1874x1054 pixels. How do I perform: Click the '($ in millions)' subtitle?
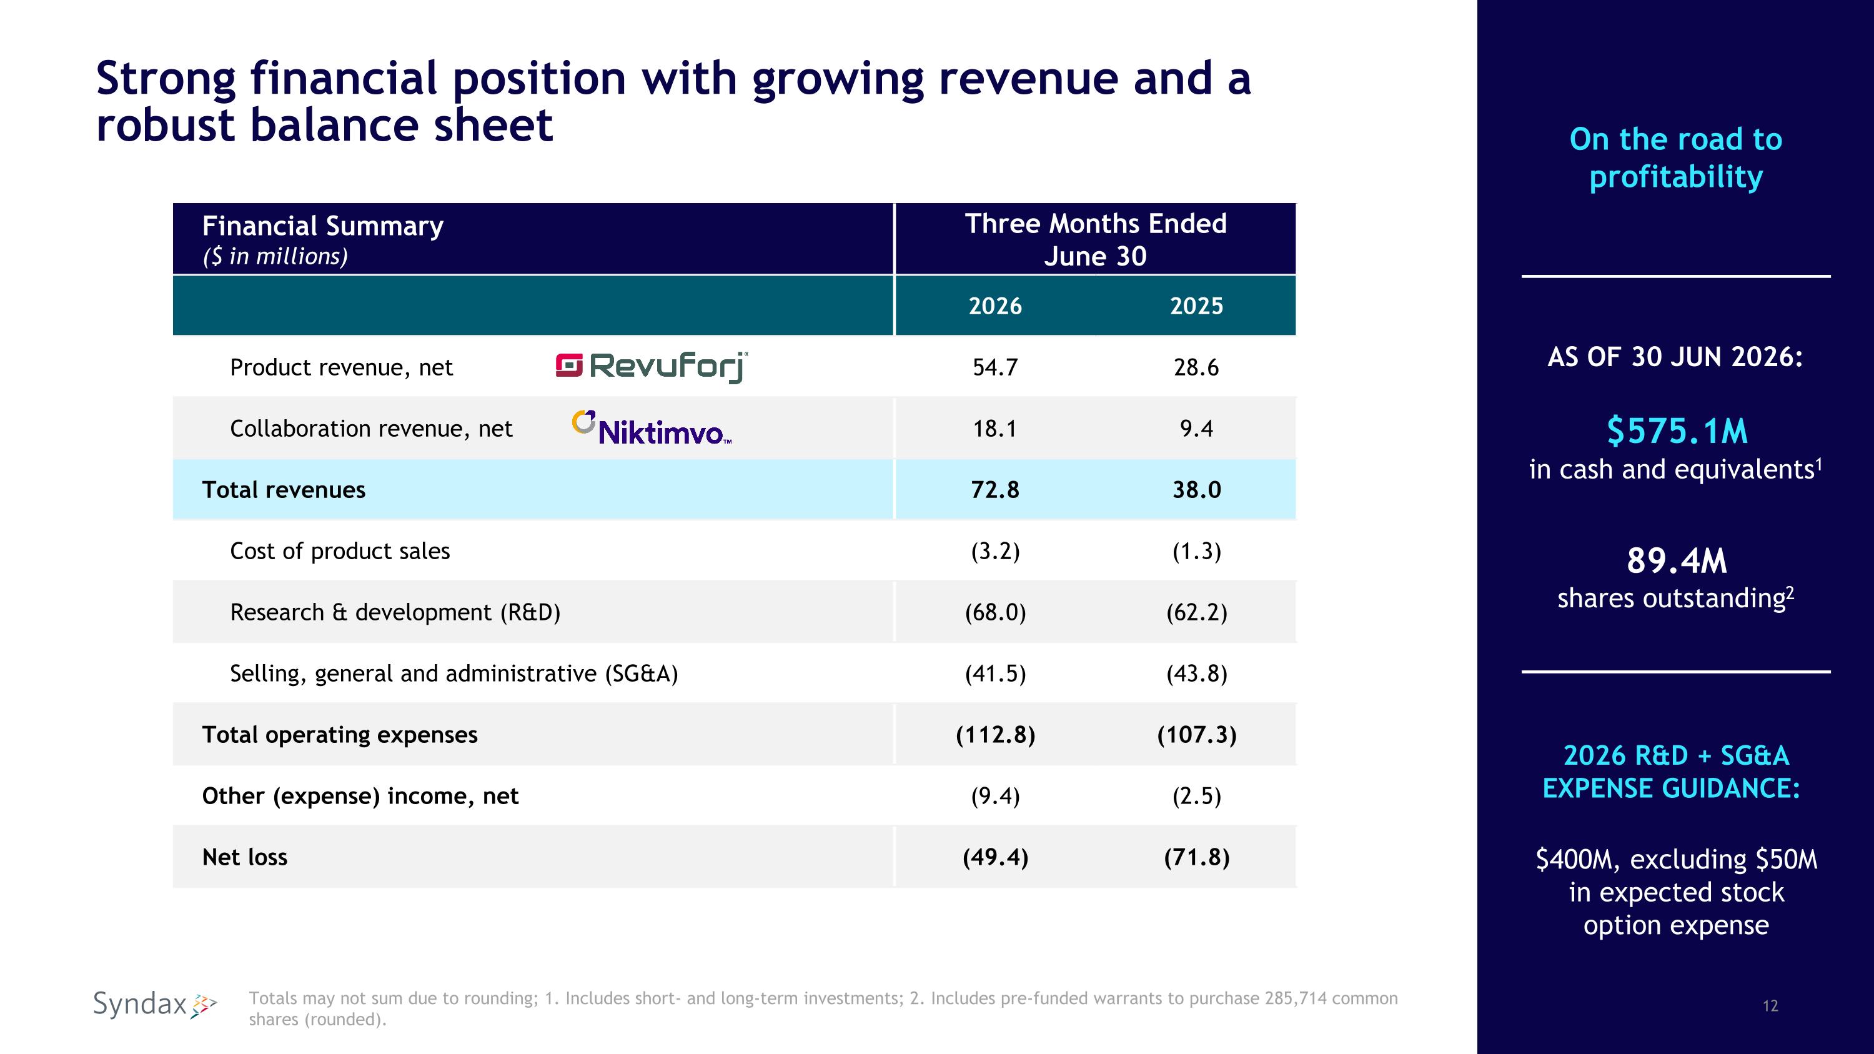[275, 256]
